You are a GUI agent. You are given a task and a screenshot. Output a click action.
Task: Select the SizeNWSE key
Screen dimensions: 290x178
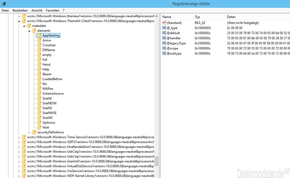49,113
